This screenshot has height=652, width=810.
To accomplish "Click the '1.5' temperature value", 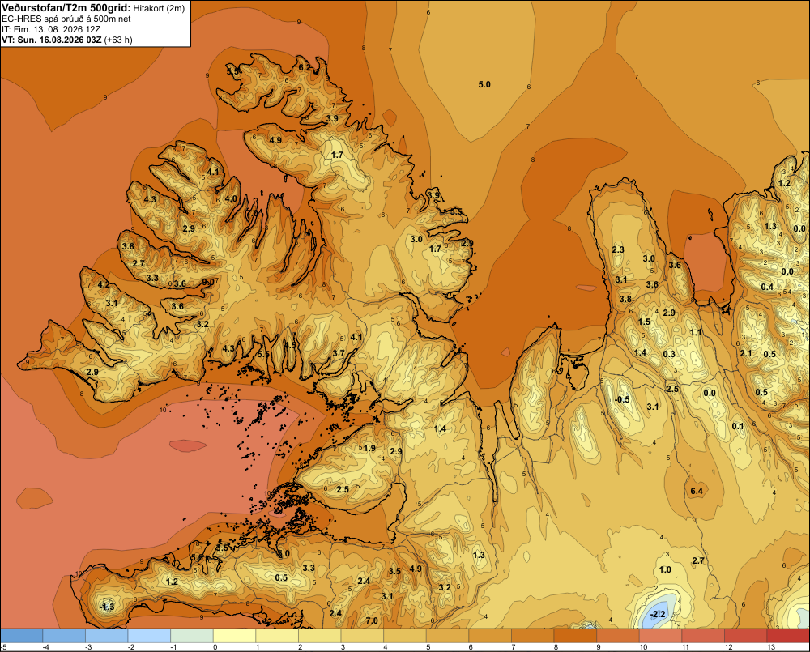I will point(644,322).
